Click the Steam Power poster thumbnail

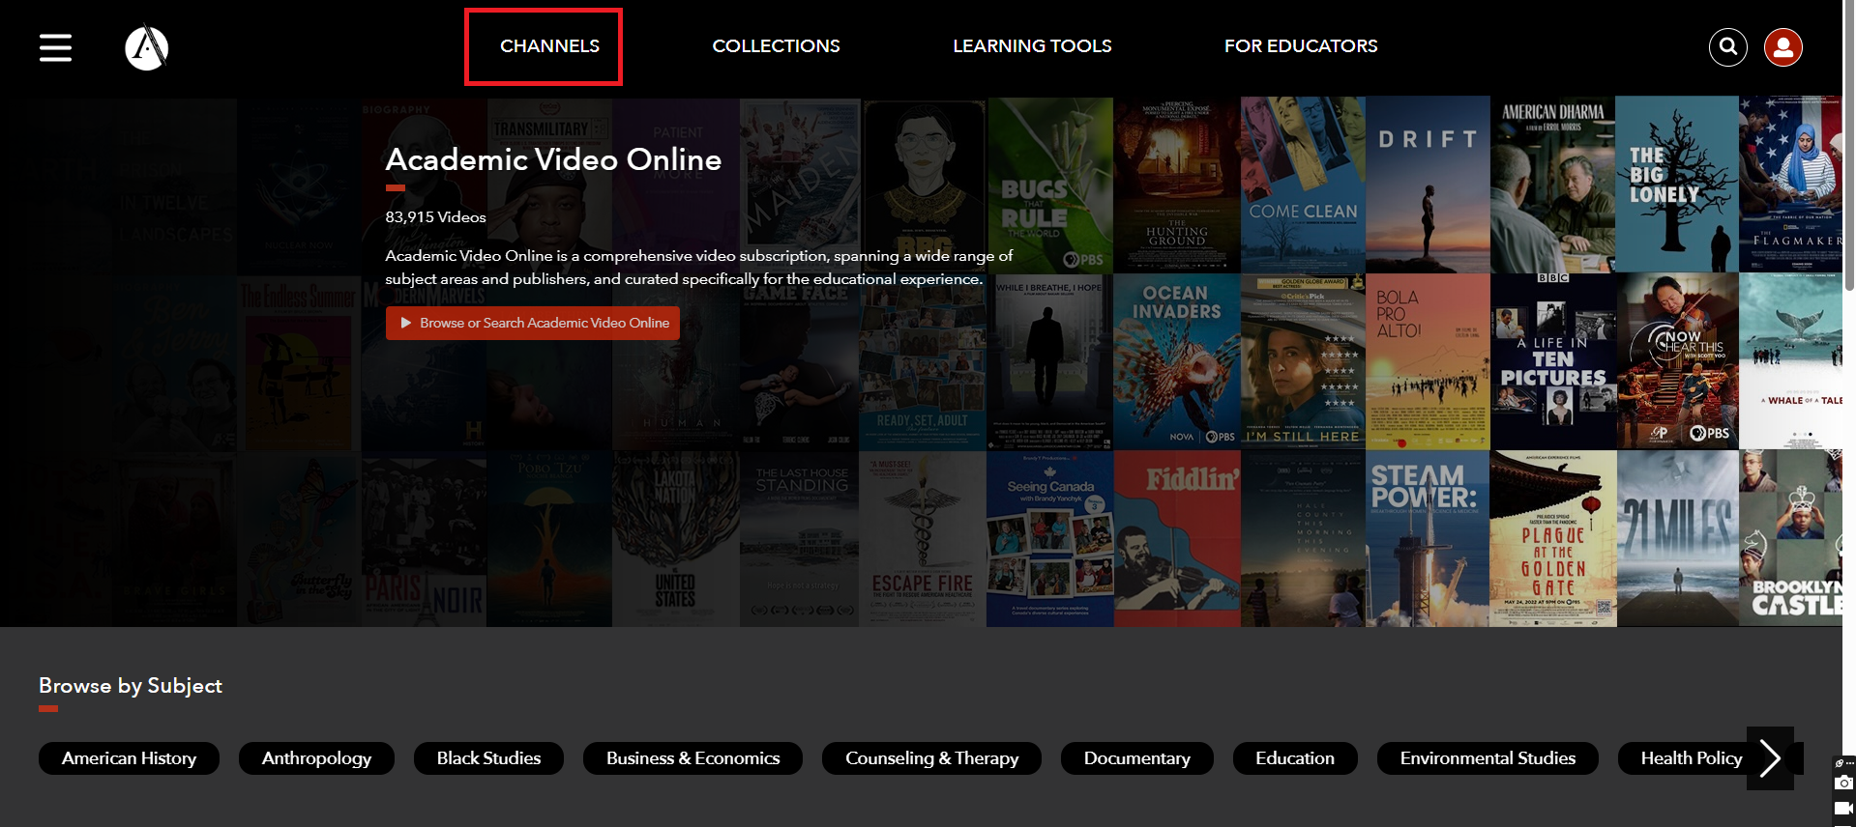tap(1427, 539)
